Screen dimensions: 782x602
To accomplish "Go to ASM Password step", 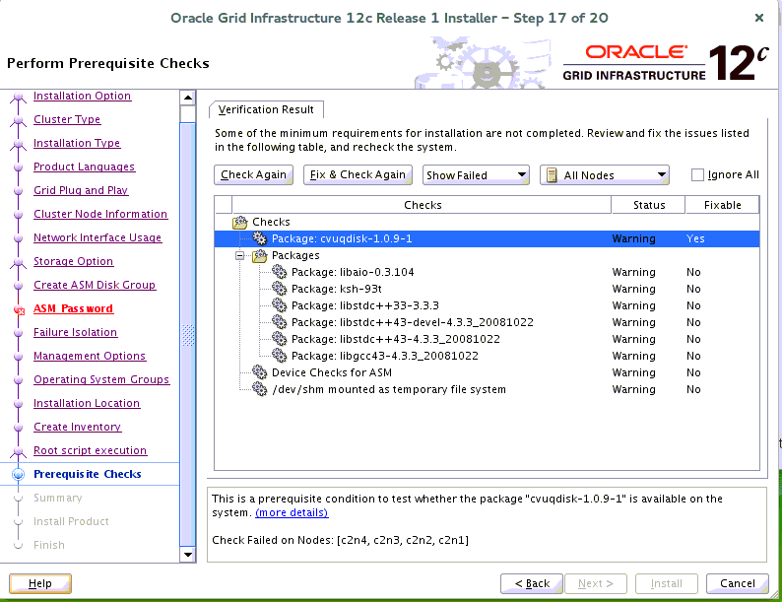I will pos(73,308).
